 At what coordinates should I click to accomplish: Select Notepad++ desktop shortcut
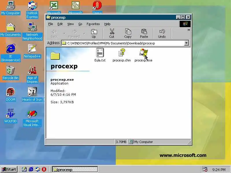(x=32, y=51)
